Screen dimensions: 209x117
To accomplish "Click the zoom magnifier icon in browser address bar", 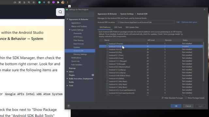I will 29,2.
